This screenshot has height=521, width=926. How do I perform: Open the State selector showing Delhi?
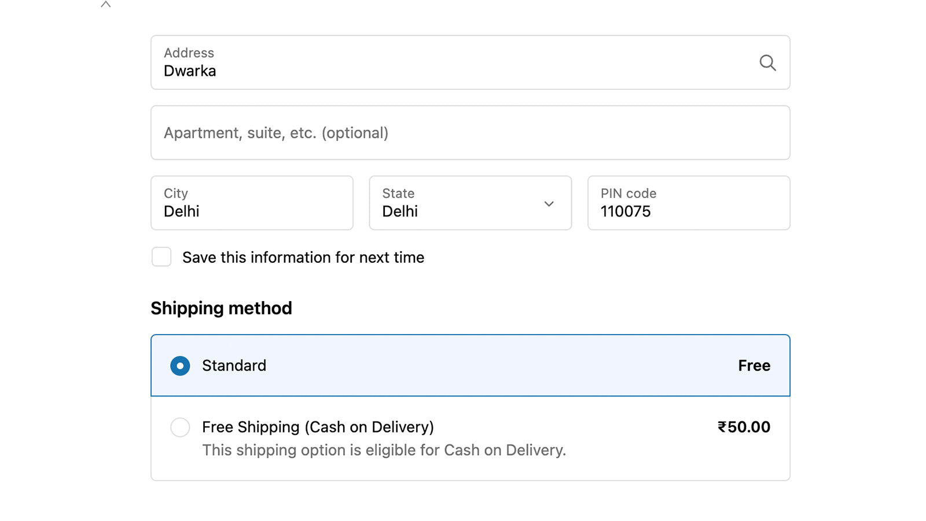click(457, 203)
